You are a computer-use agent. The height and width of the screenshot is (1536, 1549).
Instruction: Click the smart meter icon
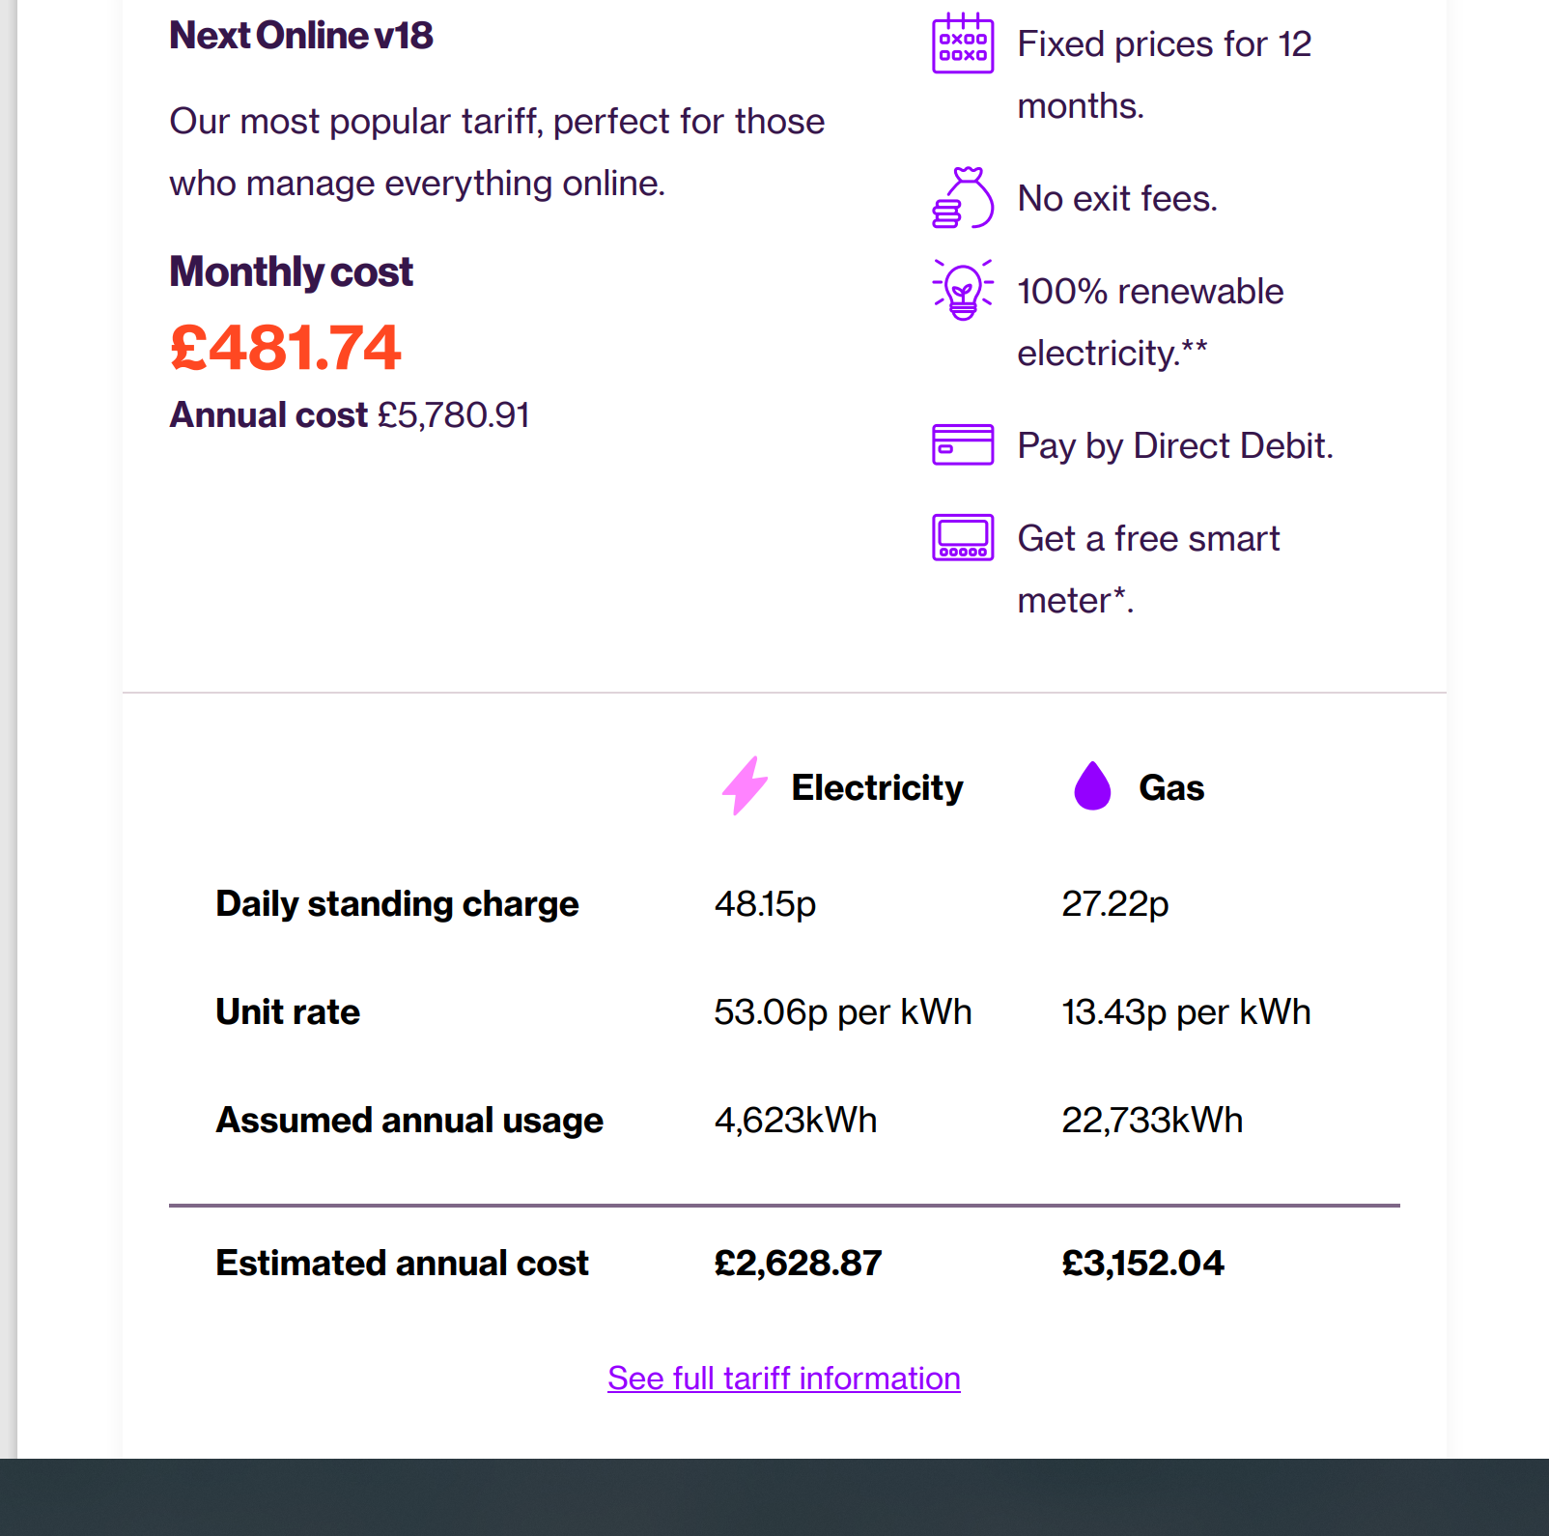pos(962,537)
